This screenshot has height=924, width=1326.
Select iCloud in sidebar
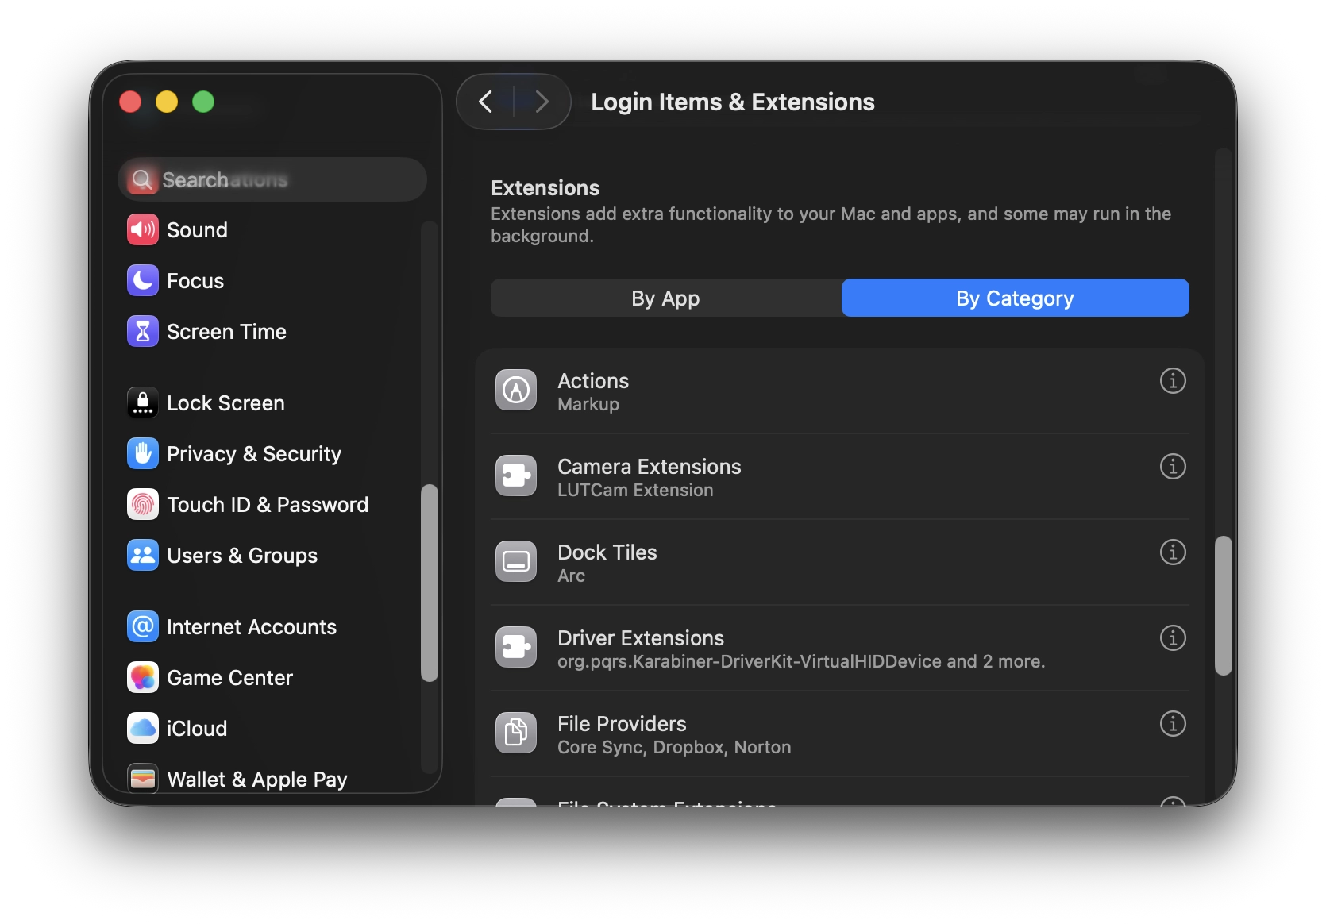pyautogui.click(x=197, y=729)
